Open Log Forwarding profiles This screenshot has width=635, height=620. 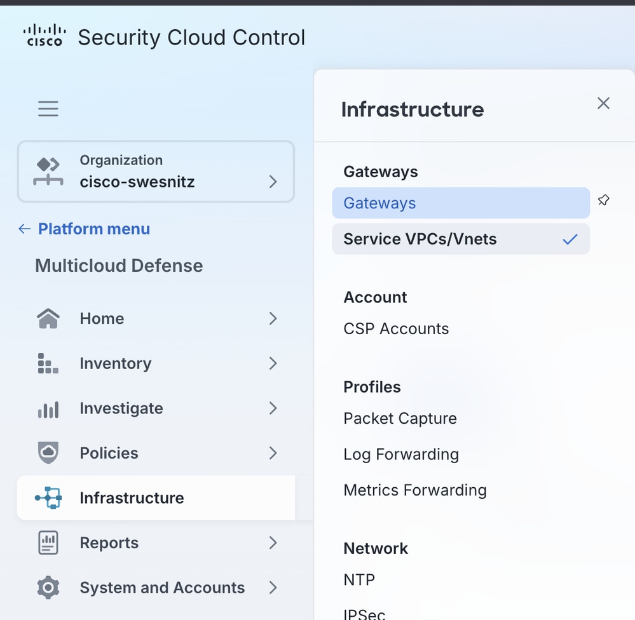coord(401,454)
